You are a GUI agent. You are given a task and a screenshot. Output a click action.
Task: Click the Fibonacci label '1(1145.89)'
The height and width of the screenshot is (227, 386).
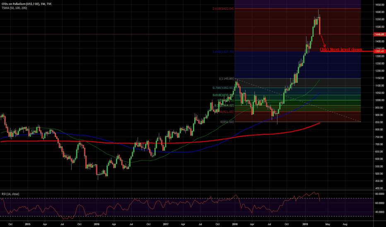pyautogui.click(x=226, y=78)
